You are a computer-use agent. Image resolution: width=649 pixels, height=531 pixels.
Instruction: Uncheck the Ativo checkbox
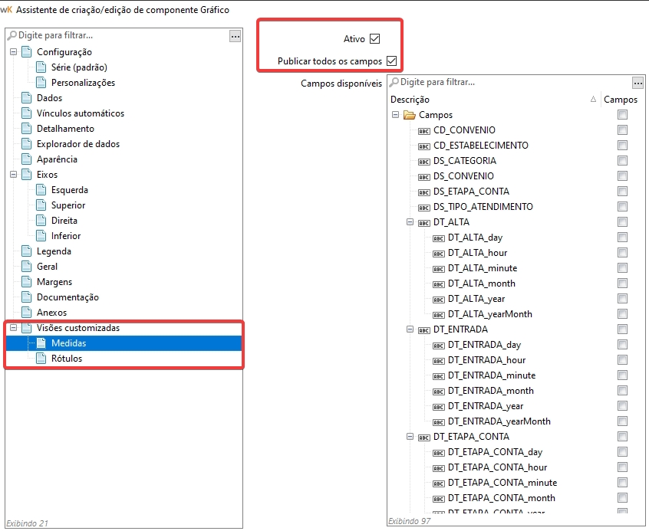tap(374, 39)
